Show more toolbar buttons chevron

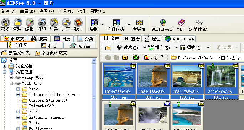[x=162, y=56]
